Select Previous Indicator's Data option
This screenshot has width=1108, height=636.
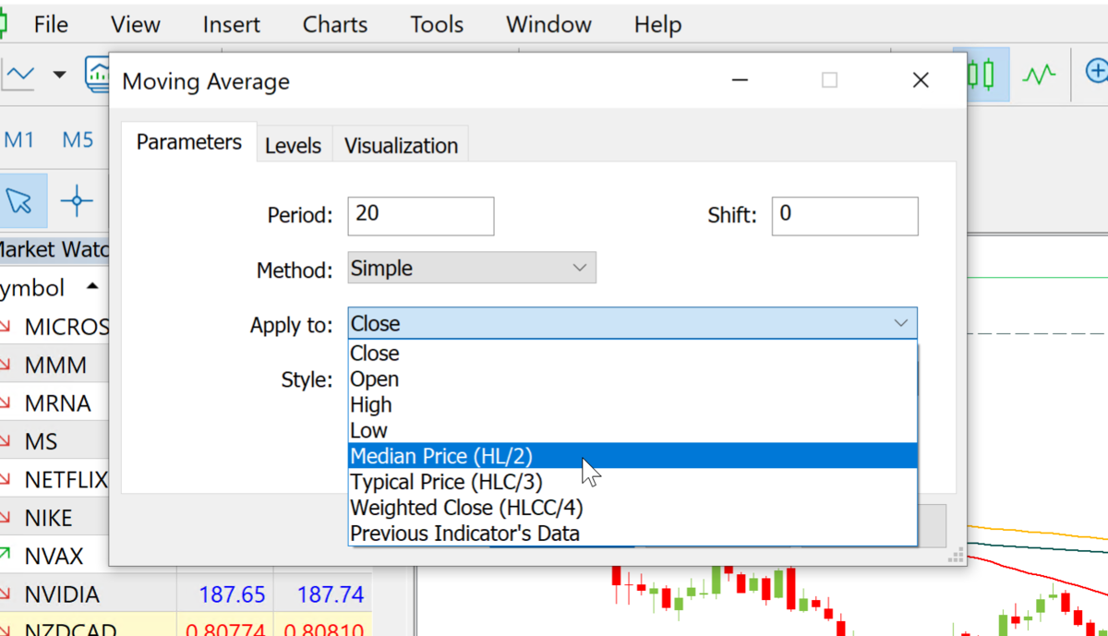(x=632, y=534)
